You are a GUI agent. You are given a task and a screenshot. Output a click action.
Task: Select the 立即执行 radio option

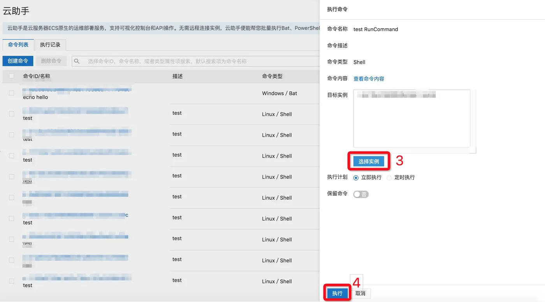pyautogui.click(x=356, y=177)
